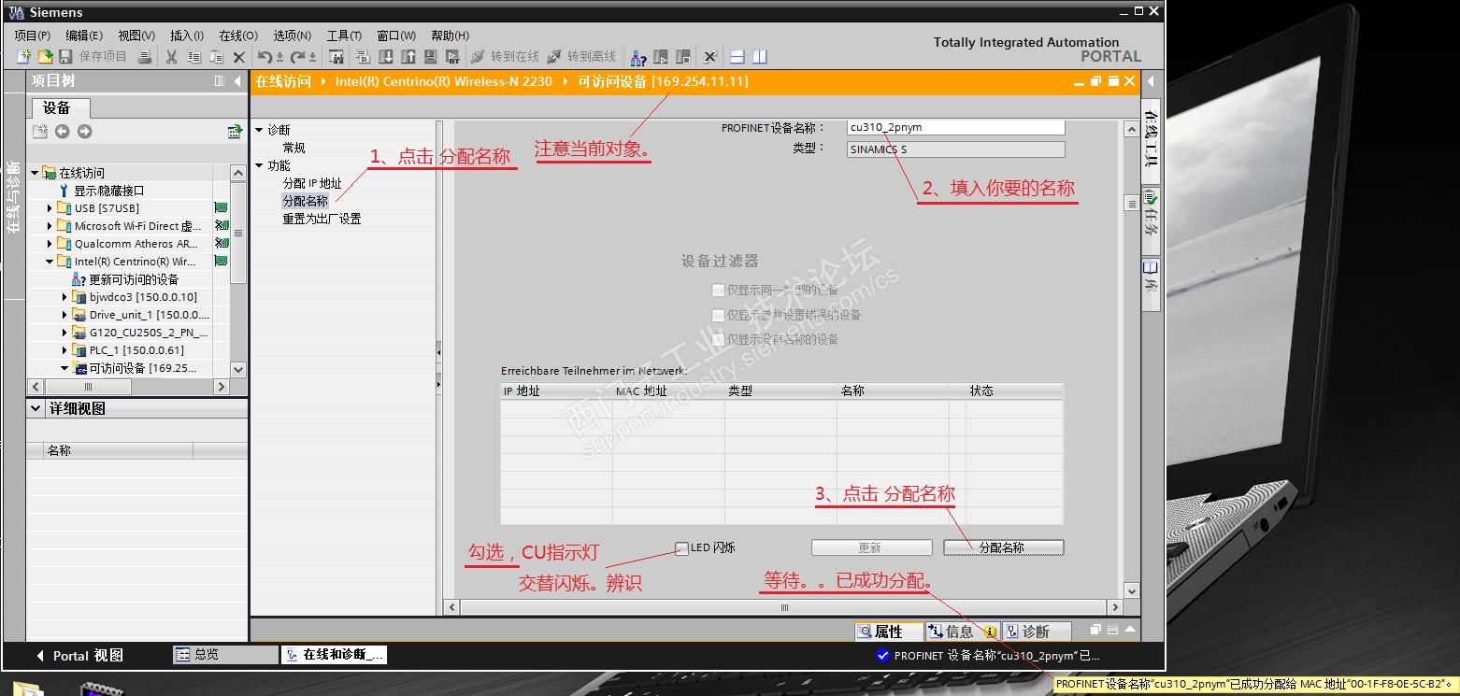1460x696 pixels.
Task: Select 常规 under 诊断
Action: click(293, 148)
